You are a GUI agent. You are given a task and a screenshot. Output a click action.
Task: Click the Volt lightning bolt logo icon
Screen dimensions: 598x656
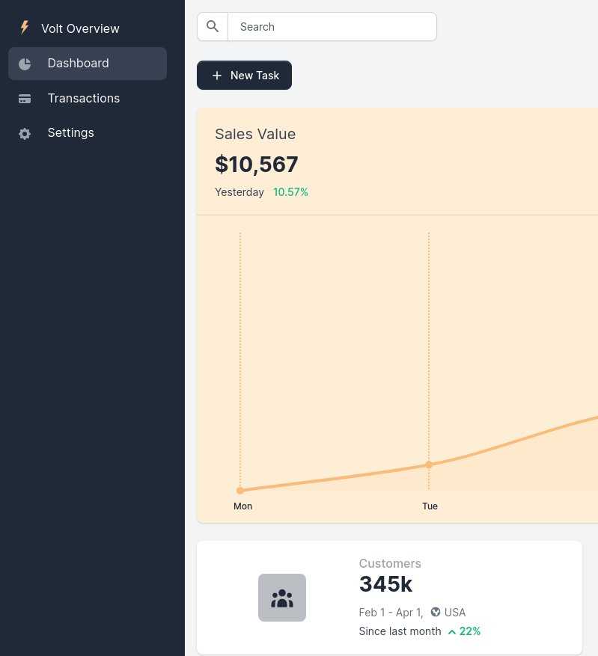coord(25,28)
